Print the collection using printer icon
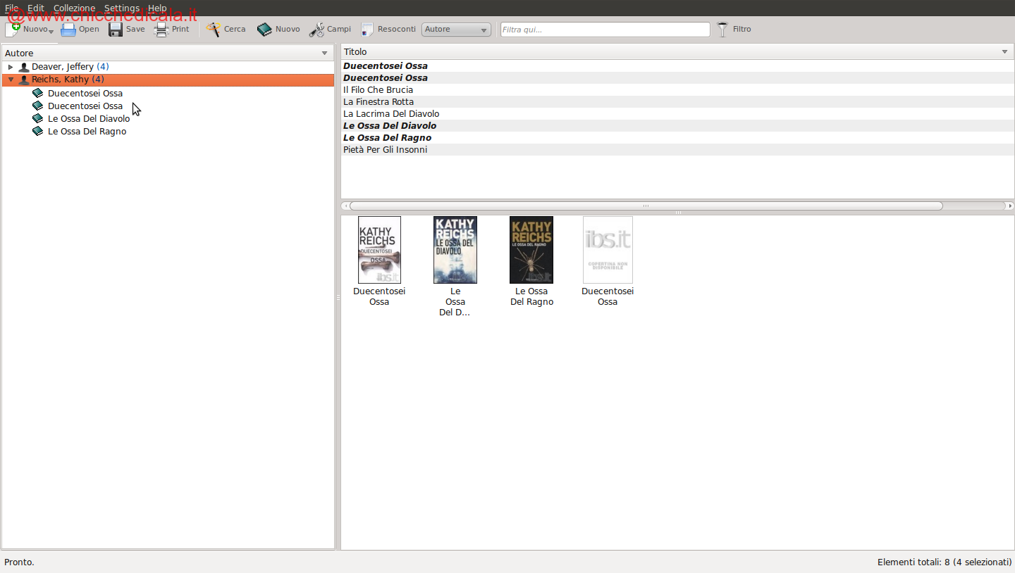This screenshot has height=573, width=1015. coord(161,30)
